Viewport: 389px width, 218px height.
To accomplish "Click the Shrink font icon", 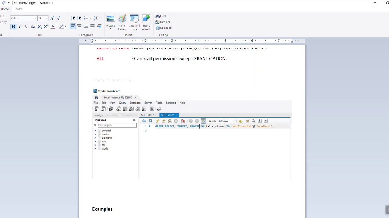I will pos(58,18).
